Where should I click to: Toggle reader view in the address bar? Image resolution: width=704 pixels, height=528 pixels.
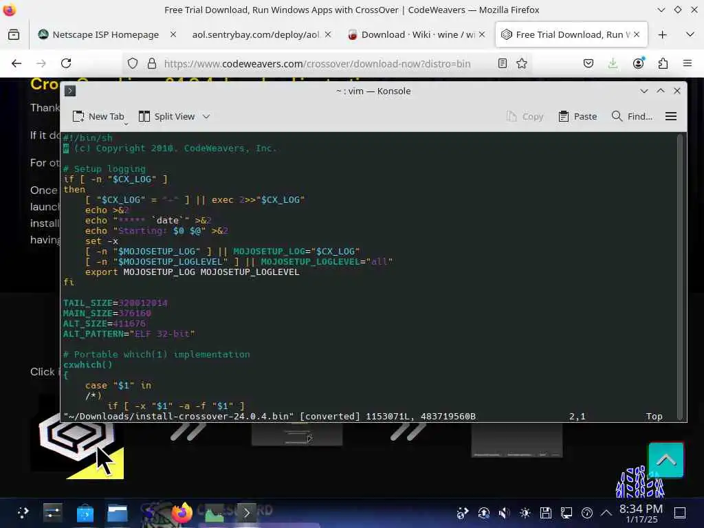pos(503,64)
